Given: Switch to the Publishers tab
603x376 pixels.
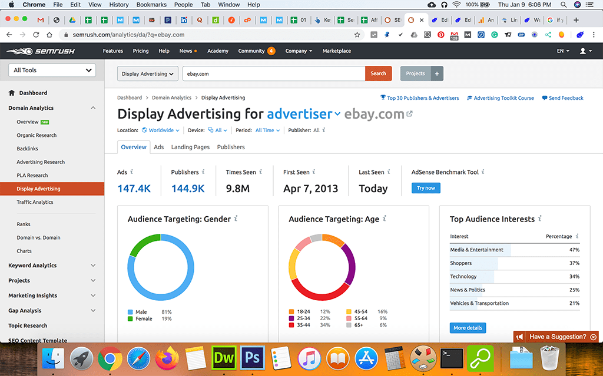Looking at the screenshot, I should pyautogui.click(x=231, y=147).
